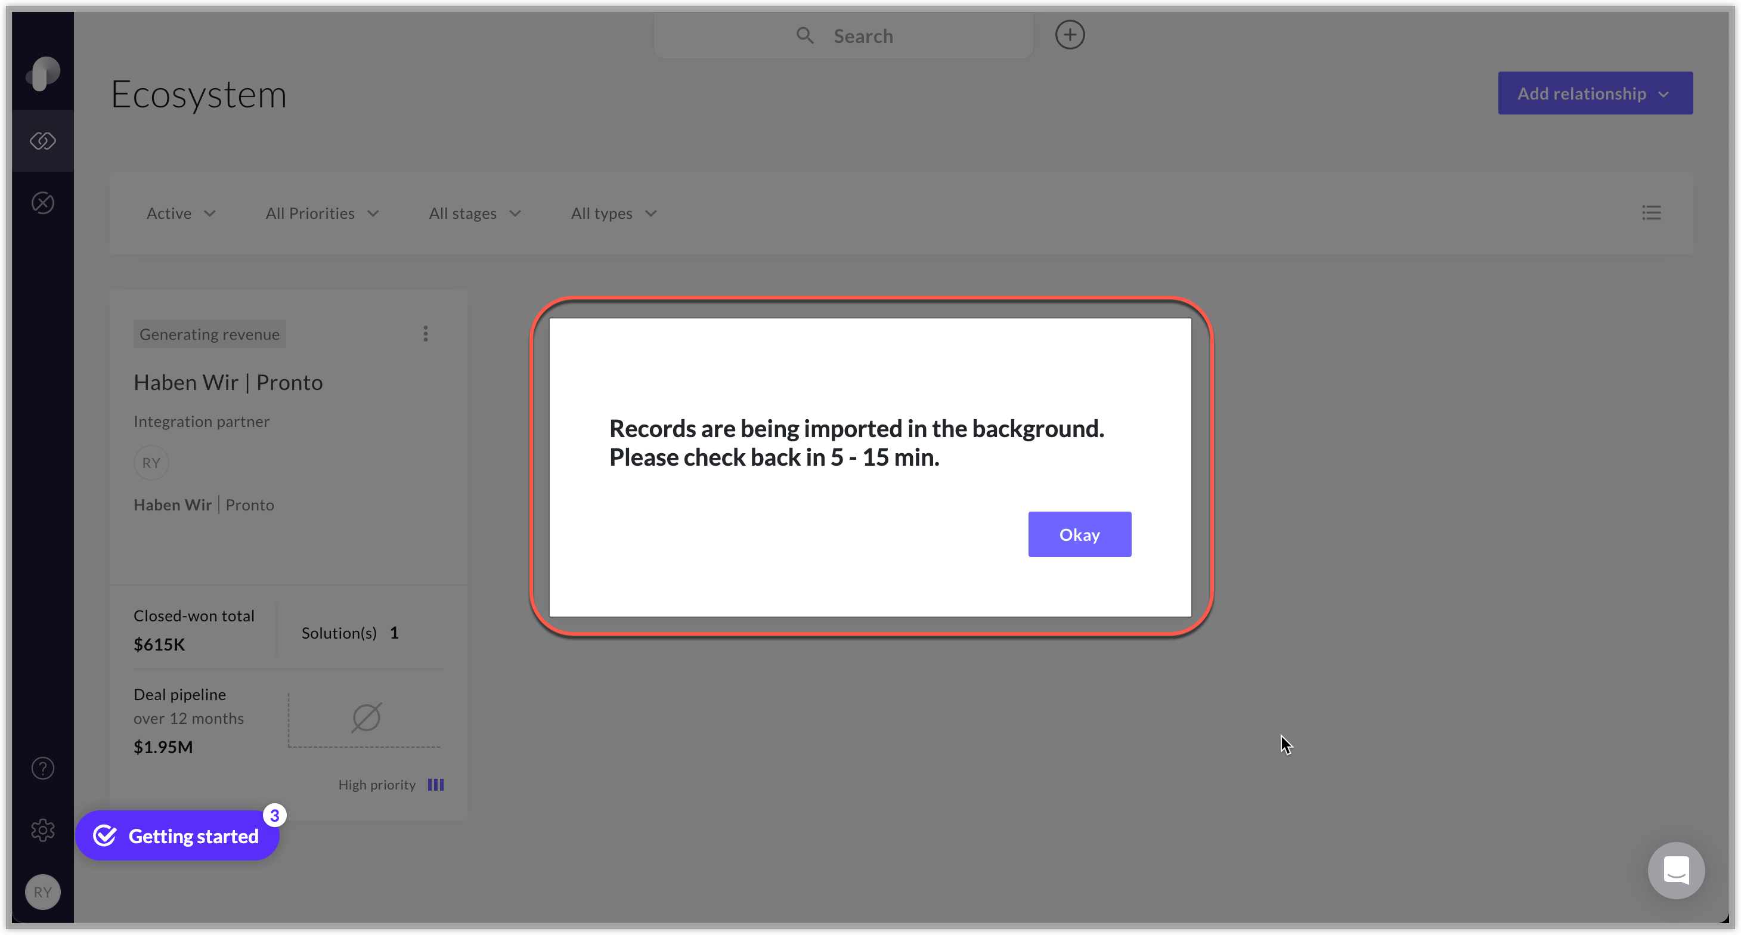Expand the All types filter
1741x935 pixels.
click(x=614, y=213)
